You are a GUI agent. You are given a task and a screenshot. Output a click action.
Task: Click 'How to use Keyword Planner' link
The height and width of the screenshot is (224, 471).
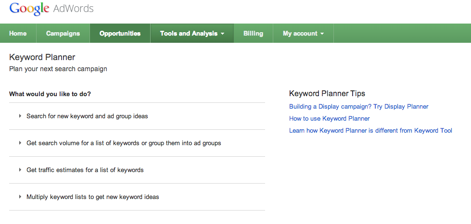[329, 118]
